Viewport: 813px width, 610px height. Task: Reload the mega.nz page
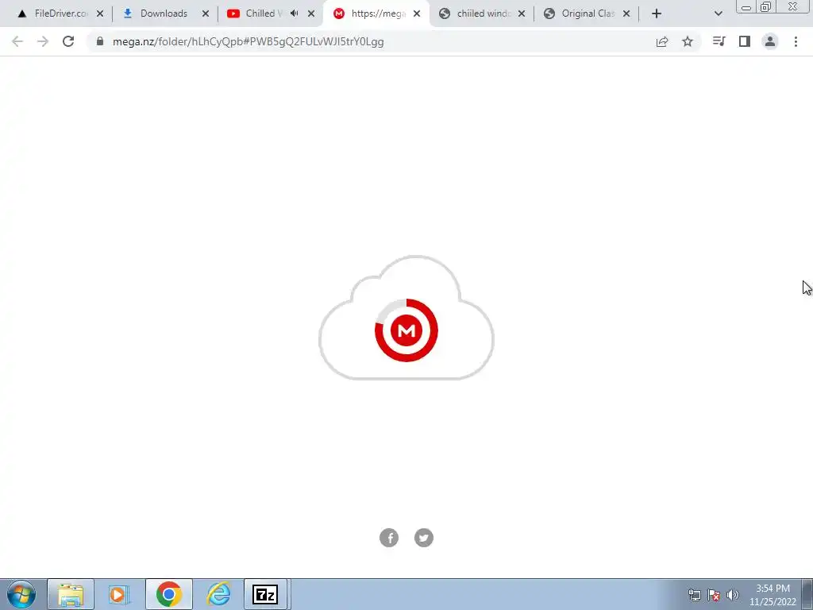coord(68,41)
